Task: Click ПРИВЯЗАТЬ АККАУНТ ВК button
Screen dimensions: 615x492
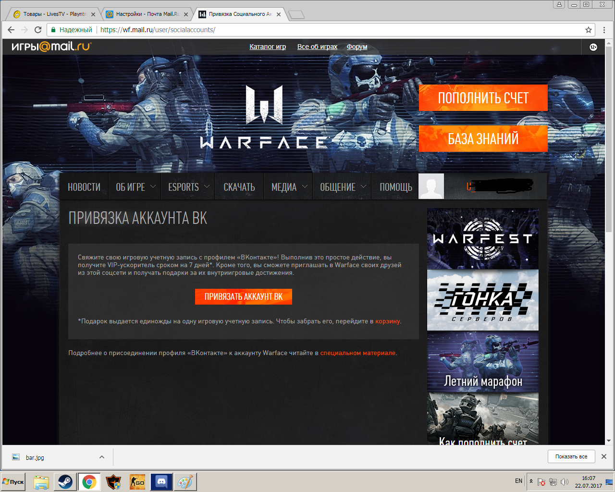Action: [x=244, y=296]
